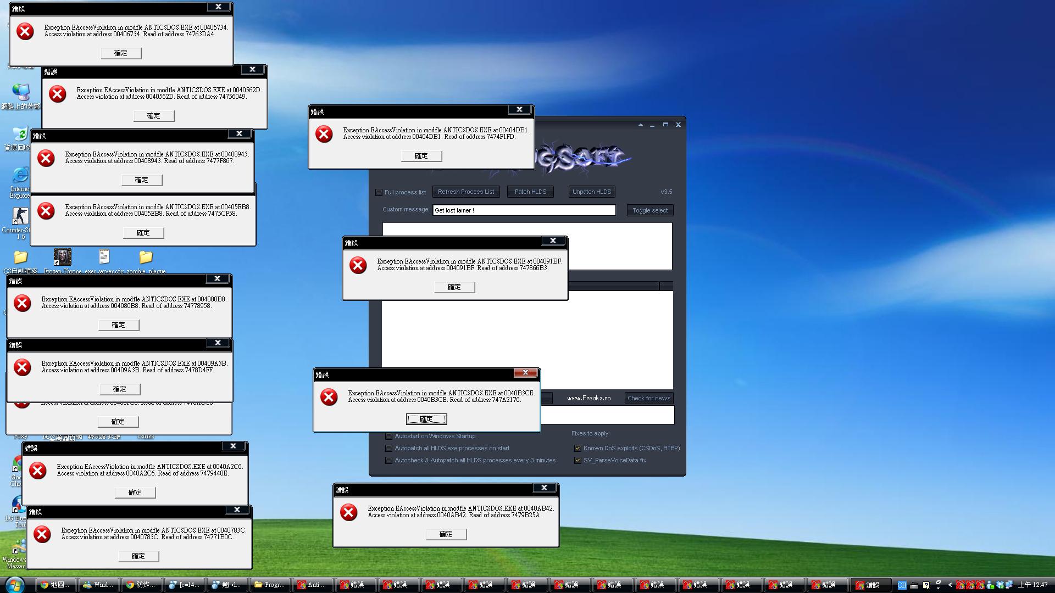Switch to the [c=14 Messenger taskbar button
This screenshot has width=1055, height=593.
pos(185,585)
